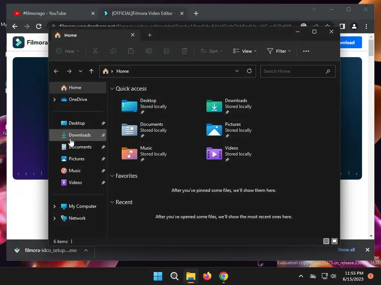Open Windows Start menu

158,276
